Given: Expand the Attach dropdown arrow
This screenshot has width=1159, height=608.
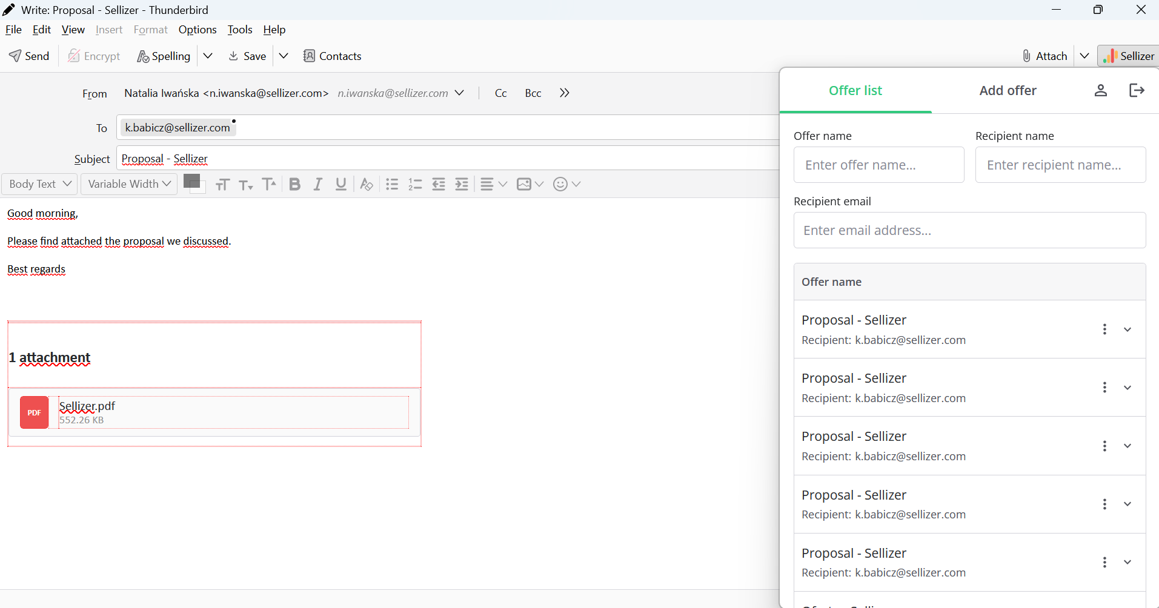Looking at the screenshot, I should point(1084,56).
